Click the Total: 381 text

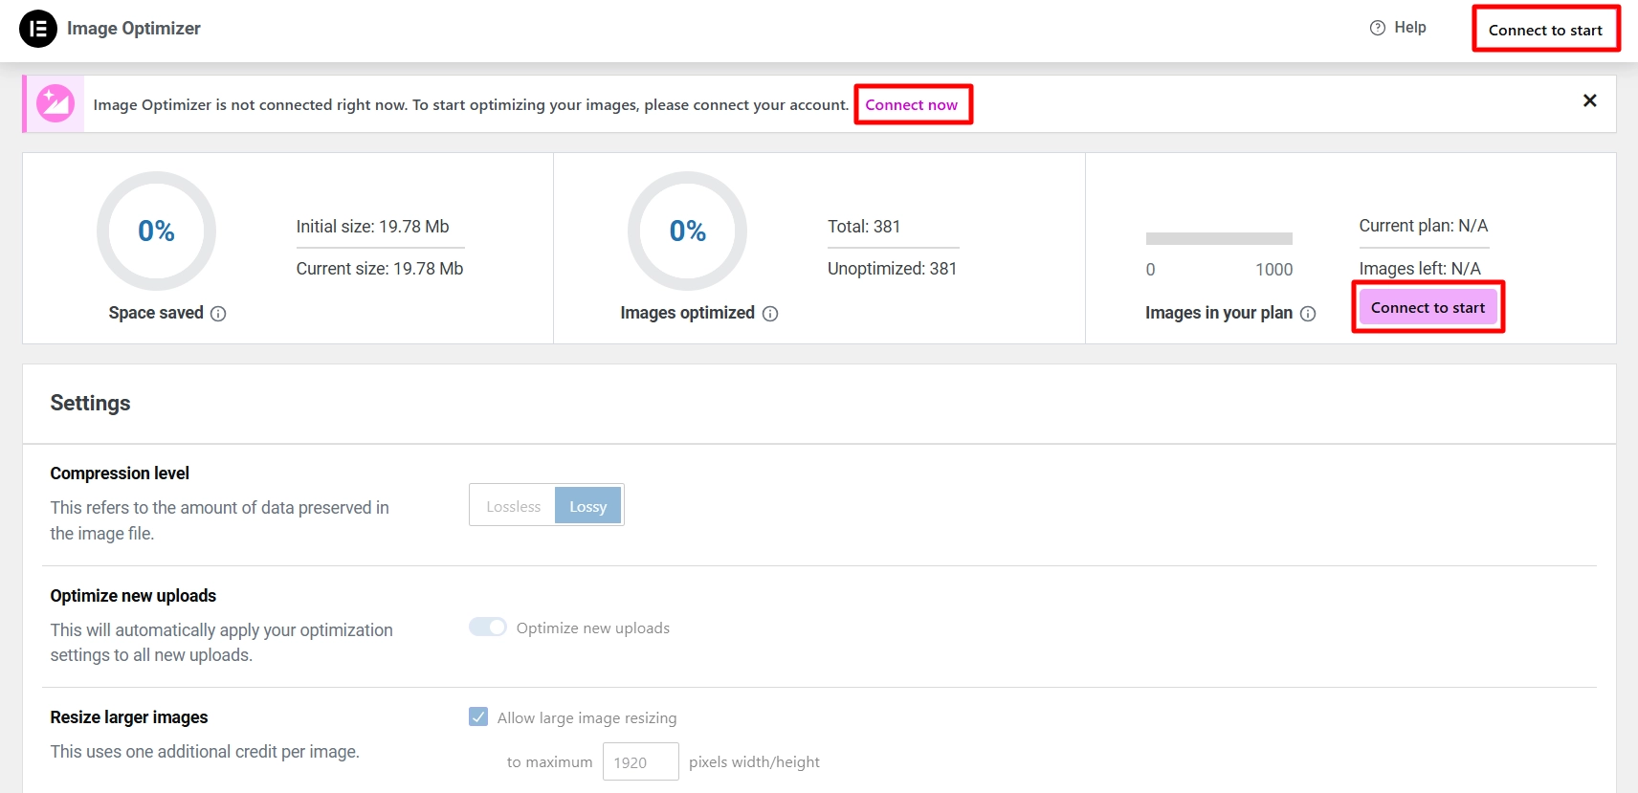pos(864,227)
